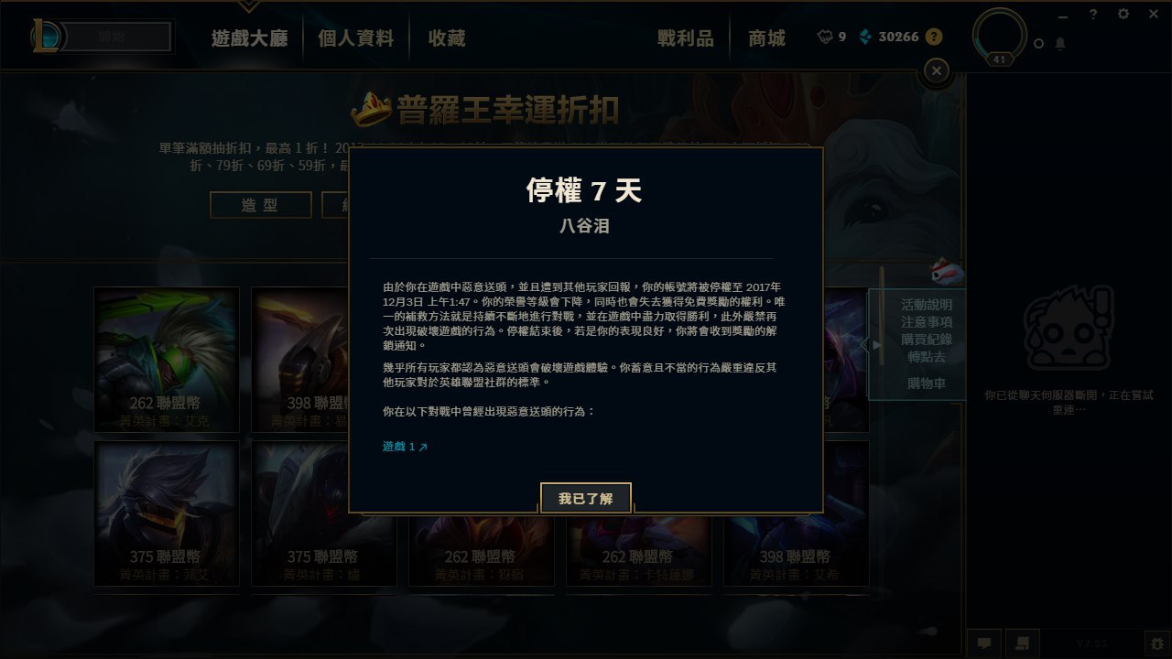Click the dialog's vertical scrollbar
The width and height of the screenshot is (1172, 659).
pos(883,316)
